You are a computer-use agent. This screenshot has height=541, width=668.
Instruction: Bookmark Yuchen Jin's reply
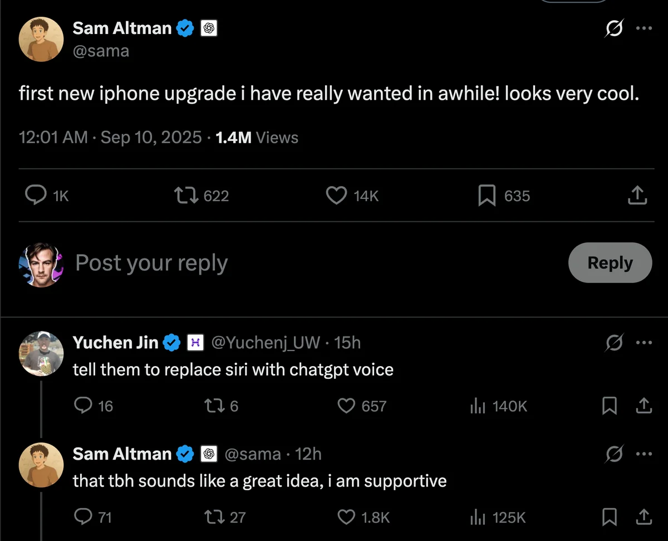610,406
